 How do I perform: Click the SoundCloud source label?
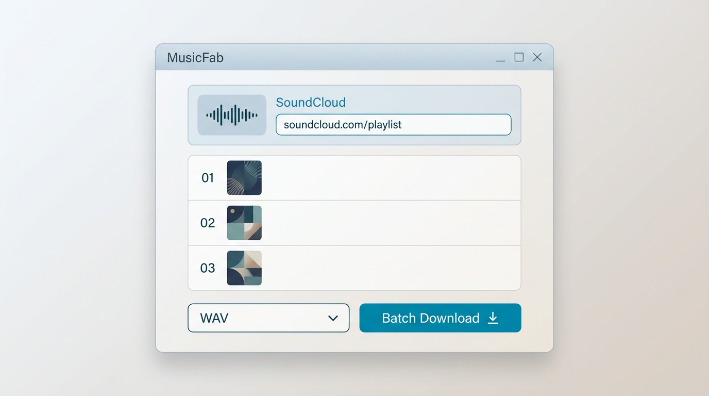point(311,102)
